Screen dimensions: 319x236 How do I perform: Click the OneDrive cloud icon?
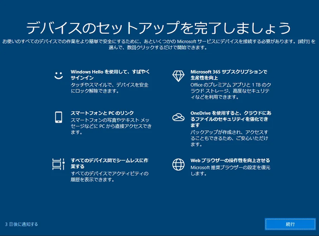[178, 117]
